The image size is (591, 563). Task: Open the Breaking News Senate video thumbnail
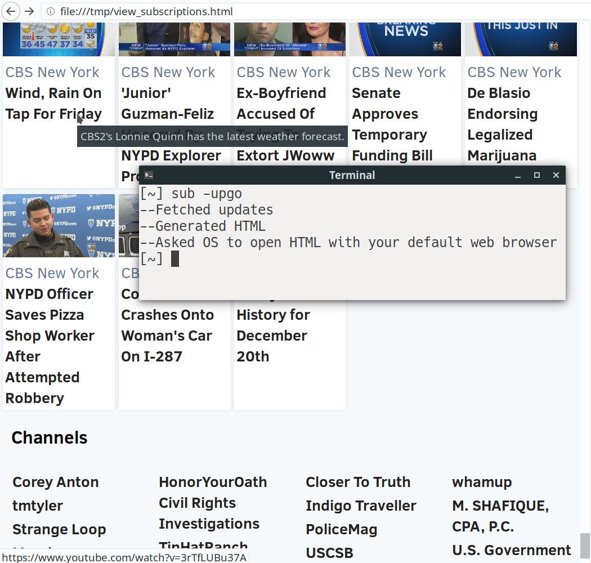point(405,39)
